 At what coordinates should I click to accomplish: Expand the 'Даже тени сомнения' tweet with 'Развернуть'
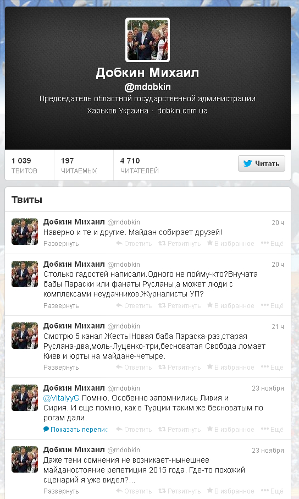click(x=61, y=491)
